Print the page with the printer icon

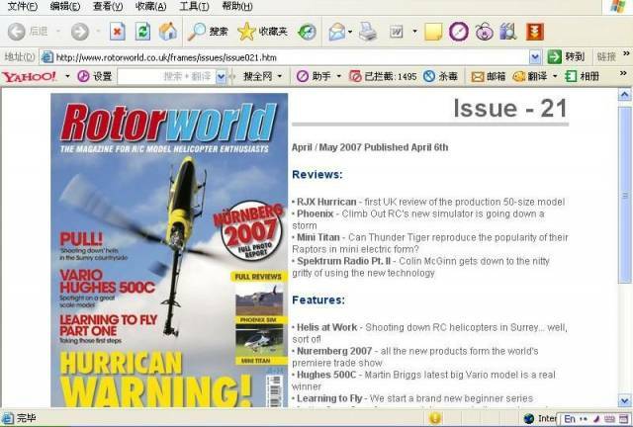[368, 32]
